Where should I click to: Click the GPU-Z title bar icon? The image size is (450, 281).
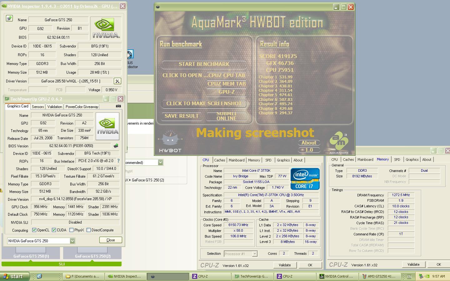pos(7,99)
